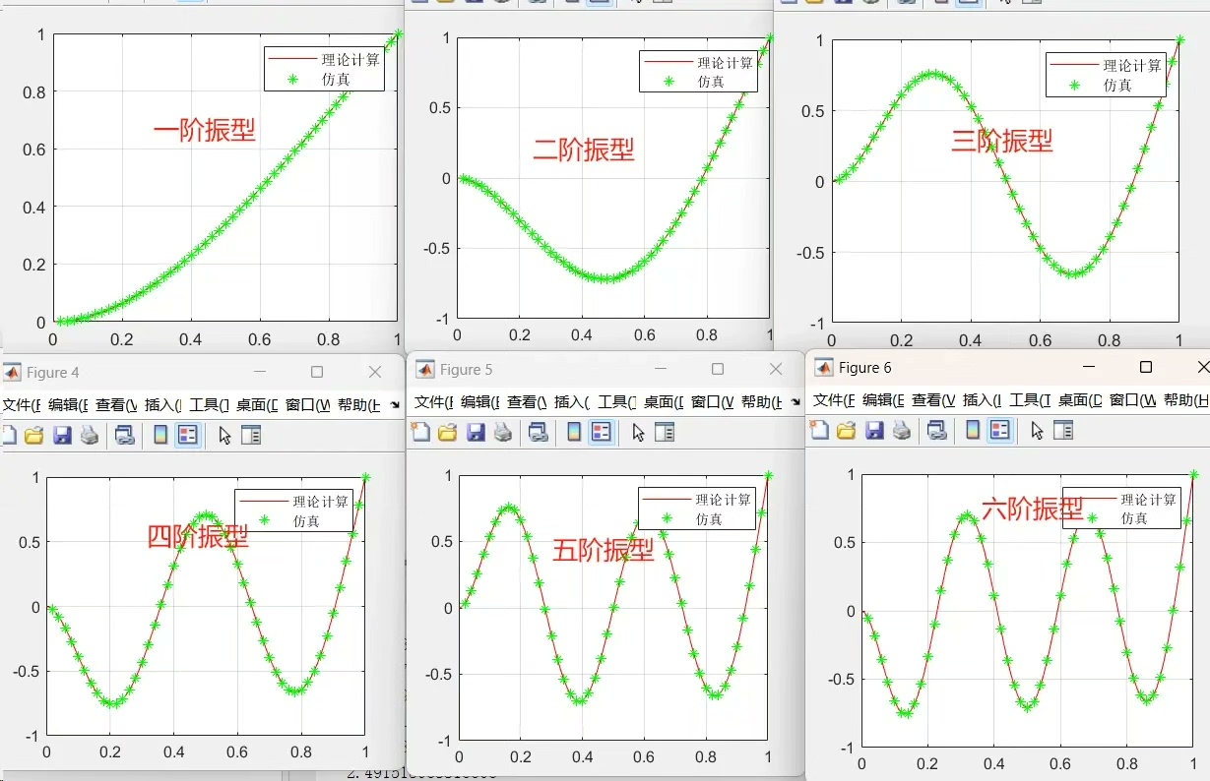The width and height of the screenshot is (1210, 781).
Task: Toggle Insert Colorbar in Figure 6 toolbar
Action: pos(973,429)
